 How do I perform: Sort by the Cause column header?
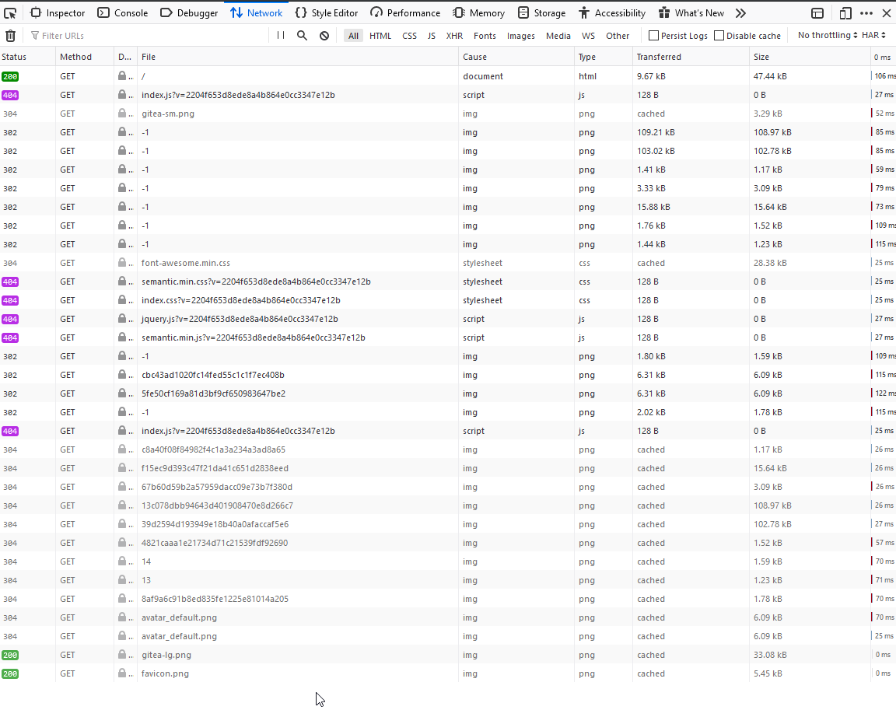[516, 57]
